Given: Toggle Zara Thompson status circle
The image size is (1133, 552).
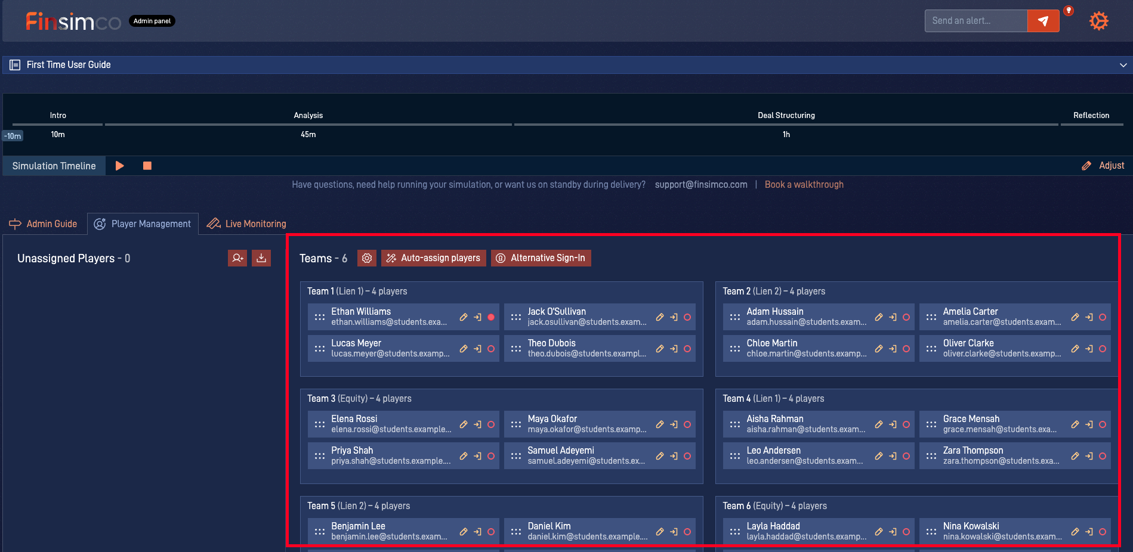Looking at the screenshot, I should pos(1103,456).
